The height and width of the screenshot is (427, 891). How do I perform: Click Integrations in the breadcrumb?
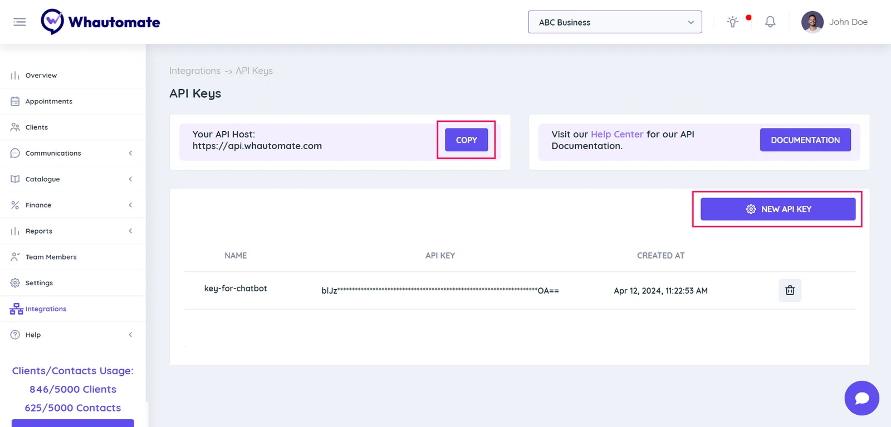coord(195,71)
